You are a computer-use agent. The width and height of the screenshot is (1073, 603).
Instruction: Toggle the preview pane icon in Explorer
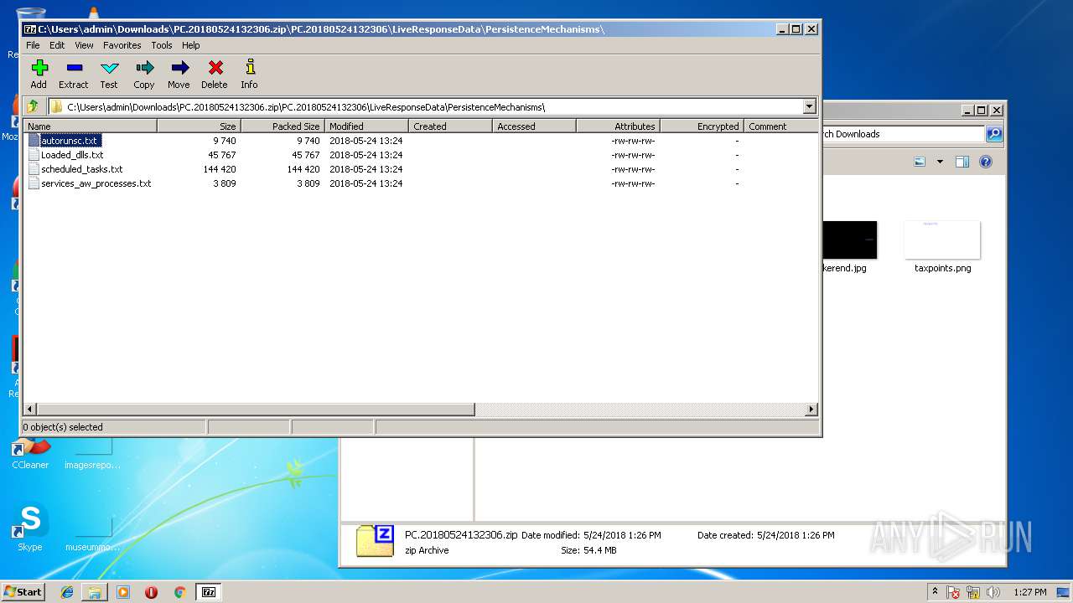962,162
